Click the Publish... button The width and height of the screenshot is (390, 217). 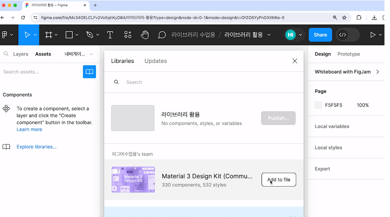pyautogui.click(x=278, y=118)
